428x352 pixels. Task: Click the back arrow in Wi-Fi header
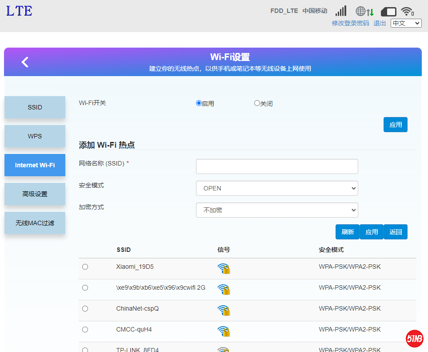pyautogui.click(x=25, y=62)
